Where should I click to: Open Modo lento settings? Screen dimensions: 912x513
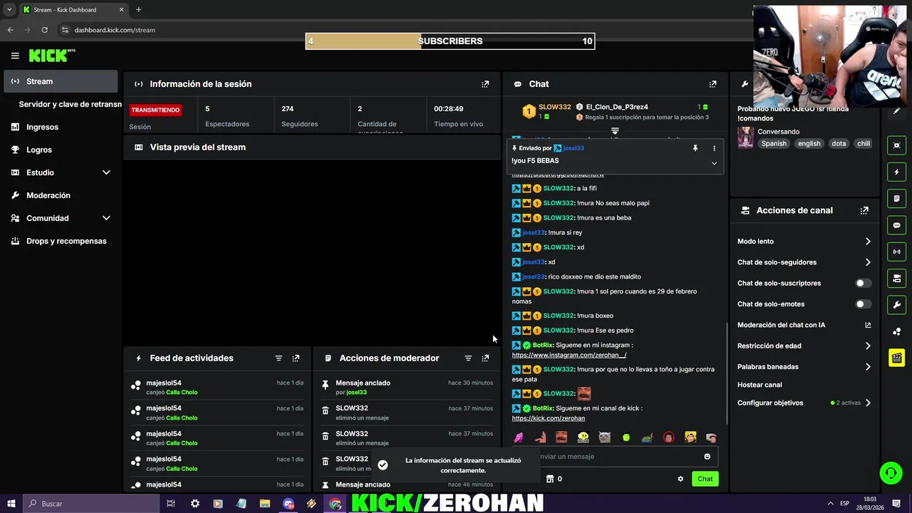pos(804,242)
